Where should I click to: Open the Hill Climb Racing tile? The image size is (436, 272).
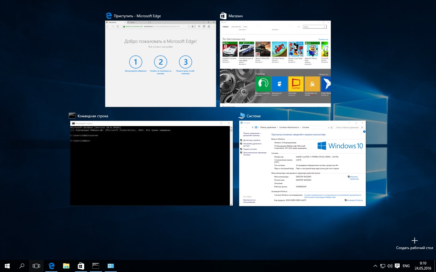tap(279, 52)
